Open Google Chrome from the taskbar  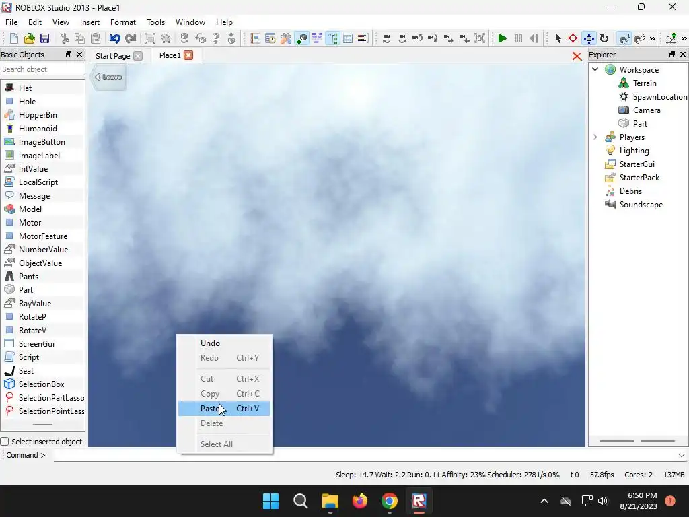390,501
